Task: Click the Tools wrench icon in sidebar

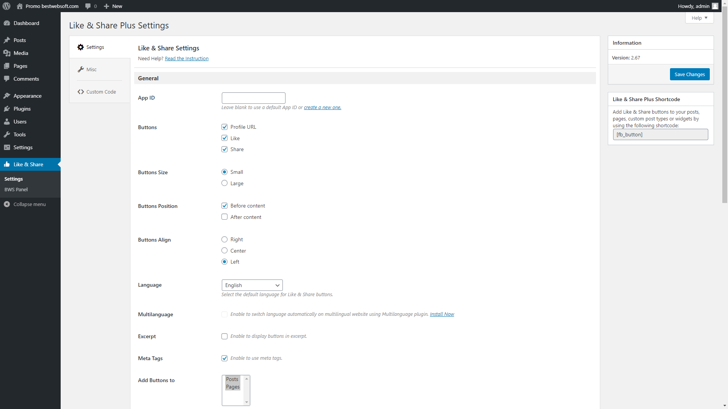Action: [7, 134]
